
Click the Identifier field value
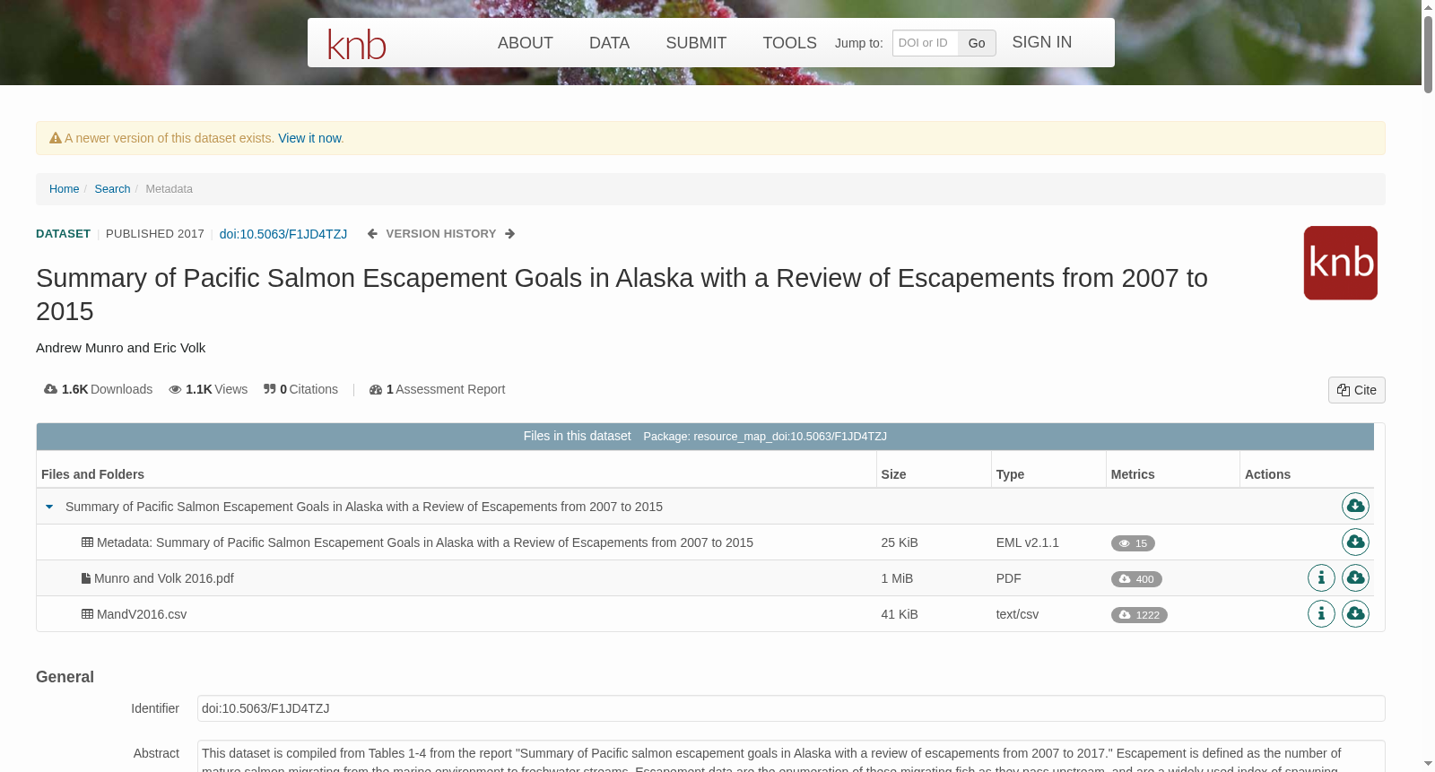pos(791,708)
